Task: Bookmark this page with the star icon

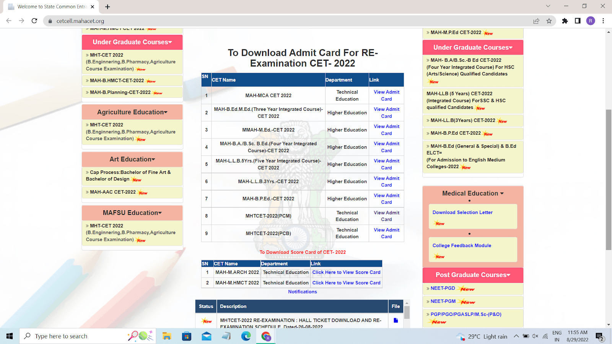Action: 549,21
